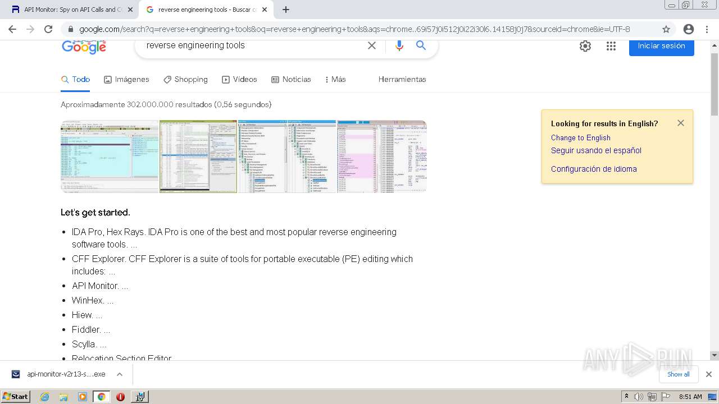Select the Todo results tab
This screenshot has width=719, height=404.
pos(76,79)
